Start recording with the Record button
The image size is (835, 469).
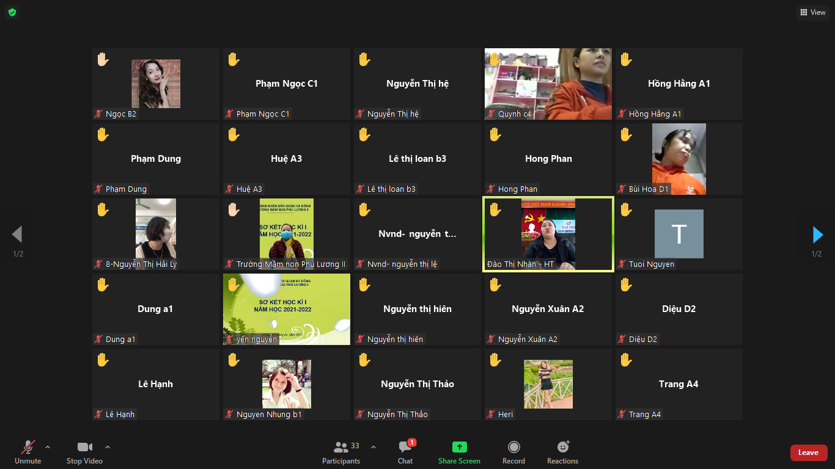click(x=513, y=452)
